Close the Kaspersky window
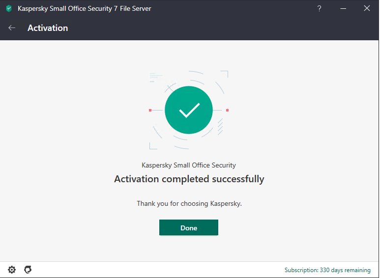 point(367,8)
